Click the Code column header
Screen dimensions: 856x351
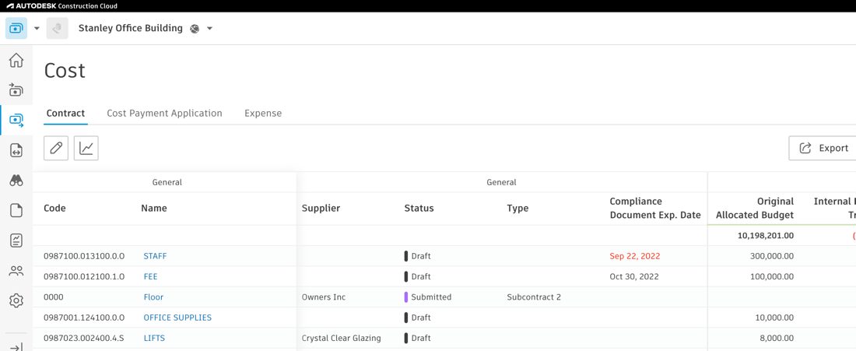(x=54, y=208)
